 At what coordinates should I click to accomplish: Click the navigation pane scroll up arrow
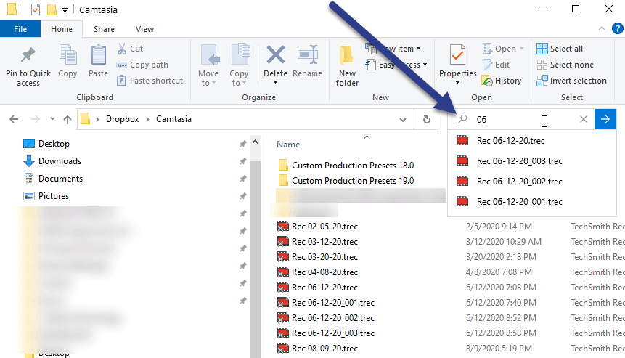(256, 142)
